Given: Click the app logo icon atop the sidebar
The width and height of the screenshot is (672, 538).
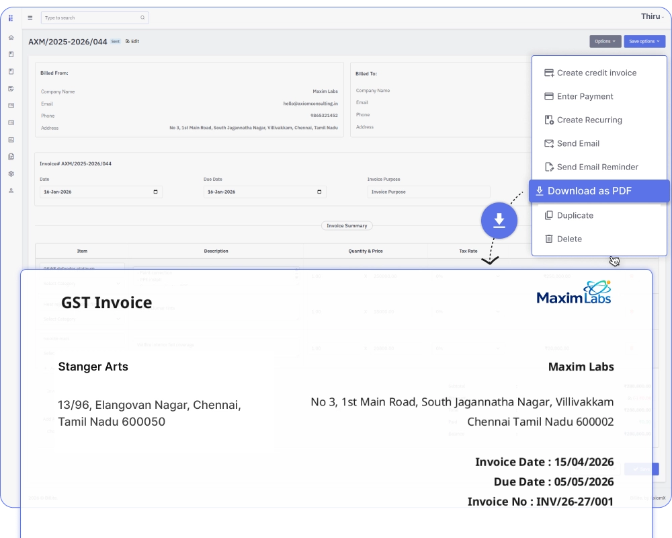Looking at the screenshot, I should (11, 18).
